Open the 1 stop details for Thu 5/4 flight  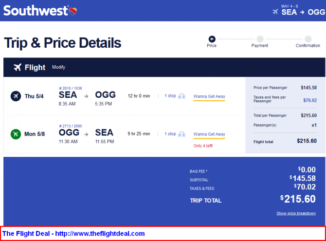[x=170, y=96]
